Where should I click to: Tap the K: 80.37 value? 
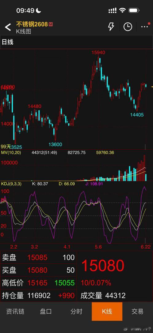click(40, 184)
